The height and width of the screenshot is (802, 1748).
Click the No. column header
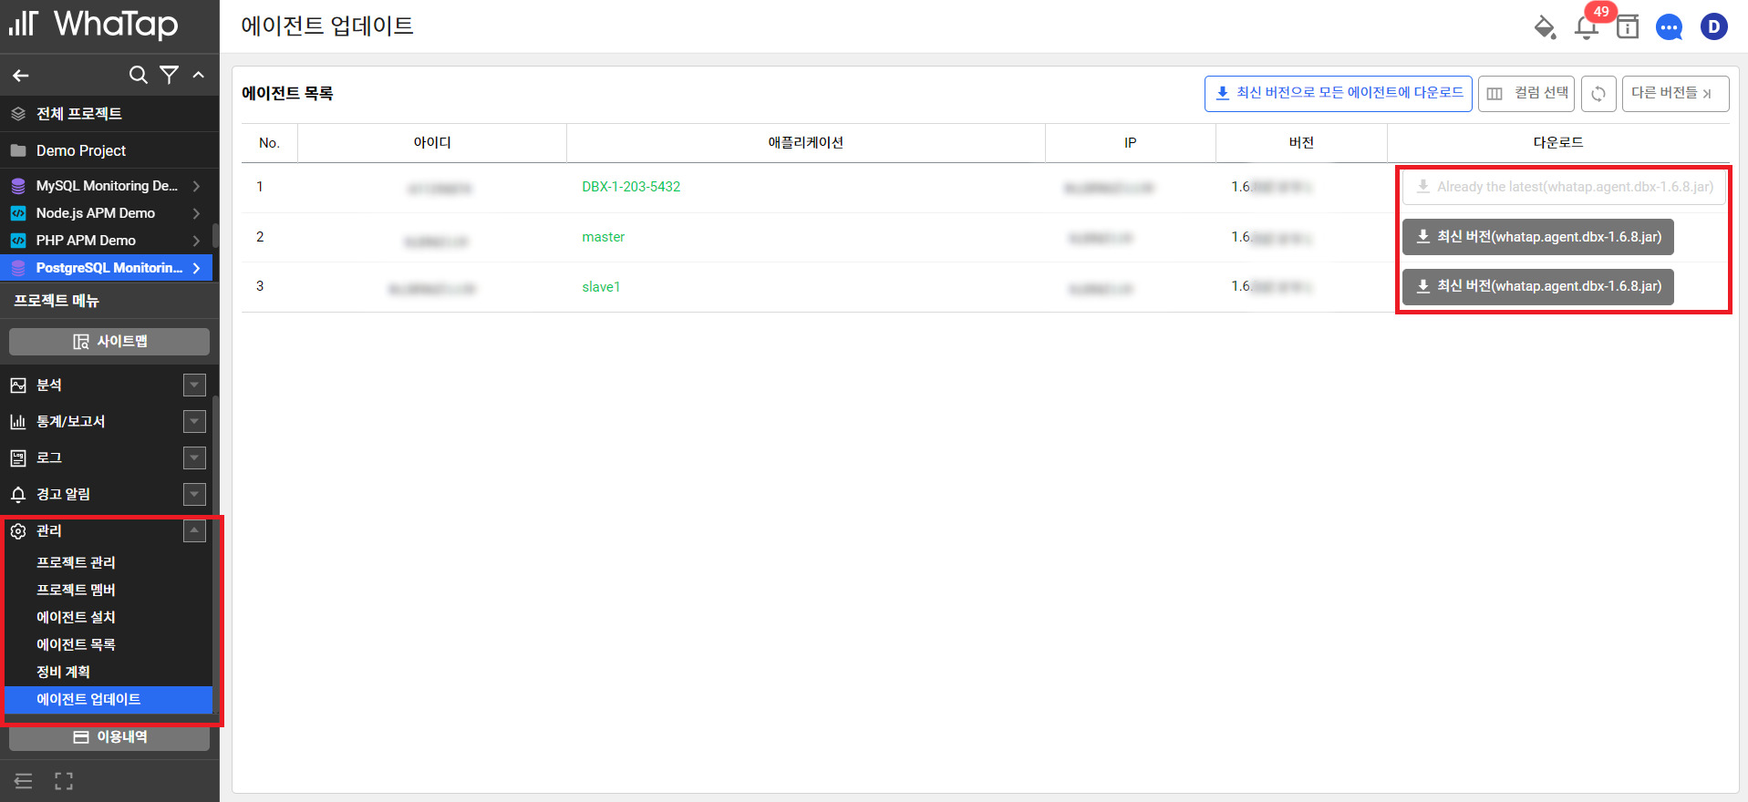(x=269, y=143)
